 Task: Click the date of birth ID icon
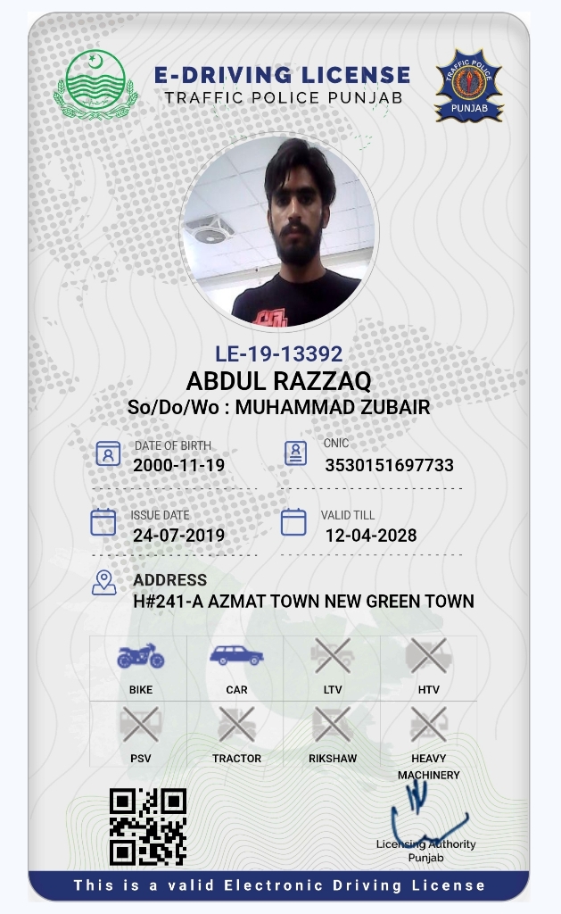pyautogui.click(x=108, y=453)
